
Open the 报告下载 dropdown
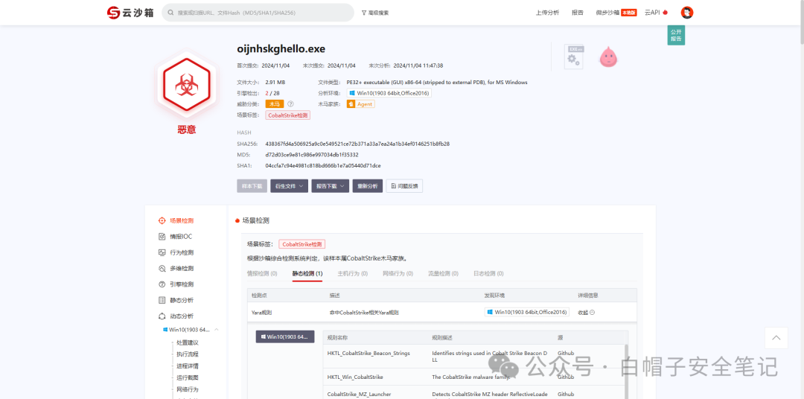[x=331, y=185]
